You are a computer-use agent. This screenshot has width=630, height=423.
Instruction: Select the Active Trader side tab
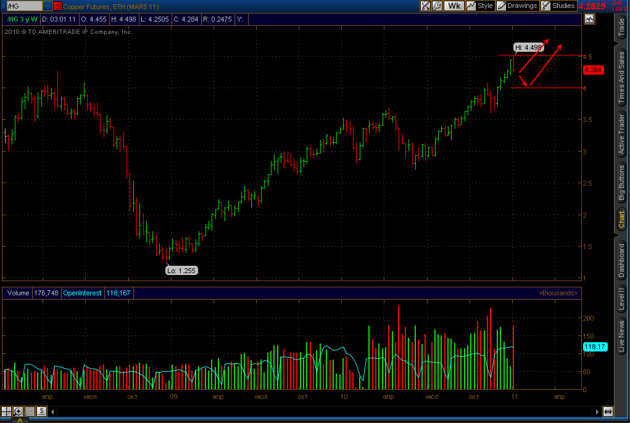point(621,134)
